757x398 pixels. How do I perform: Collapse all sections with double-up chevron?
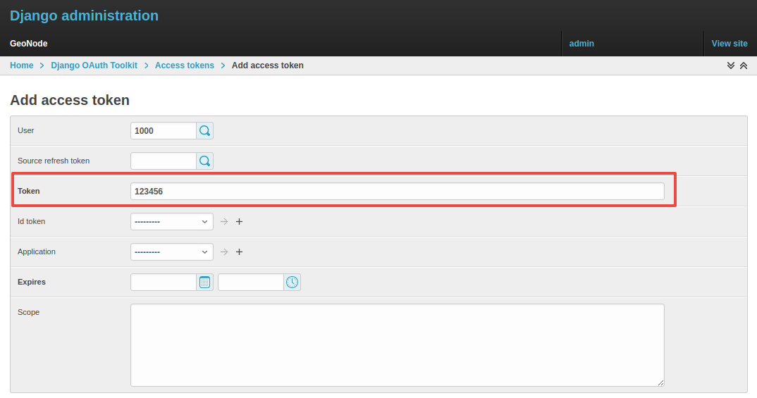point(743,66)
